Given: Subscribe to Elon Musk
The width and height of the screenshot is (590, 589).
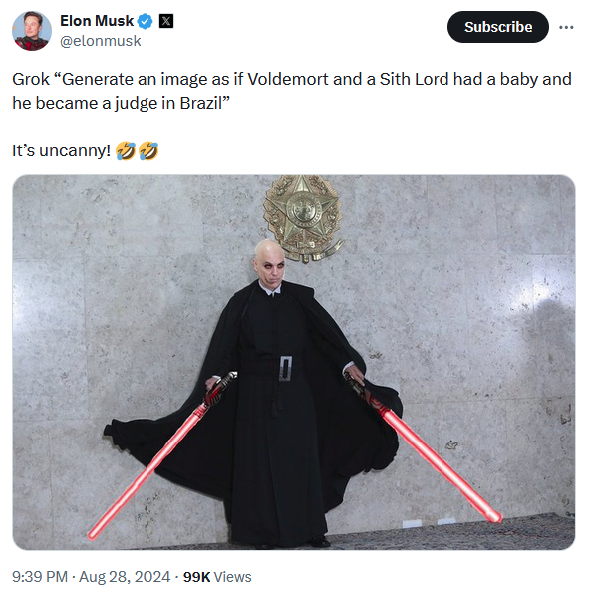Looking at the screenshot, I should [x=498, y=27].
